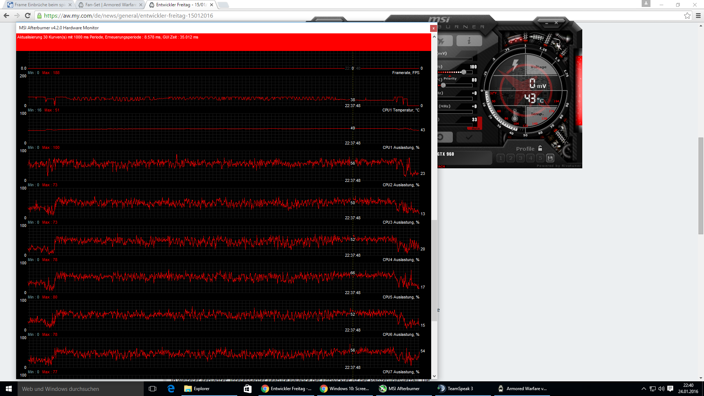The width and height of the screenshot is (704, 396).
Task: Open Armored Warfare from the taskbar
Action: pos(522,389)
